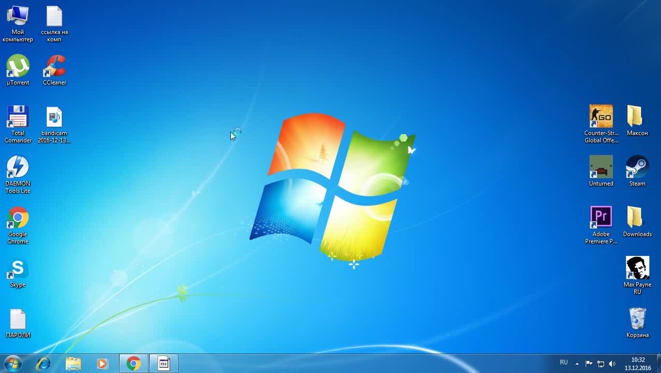Select the ПАРОЛИ text file
Image resolution: width=661 pixels, height=373 pixels.
18,320
